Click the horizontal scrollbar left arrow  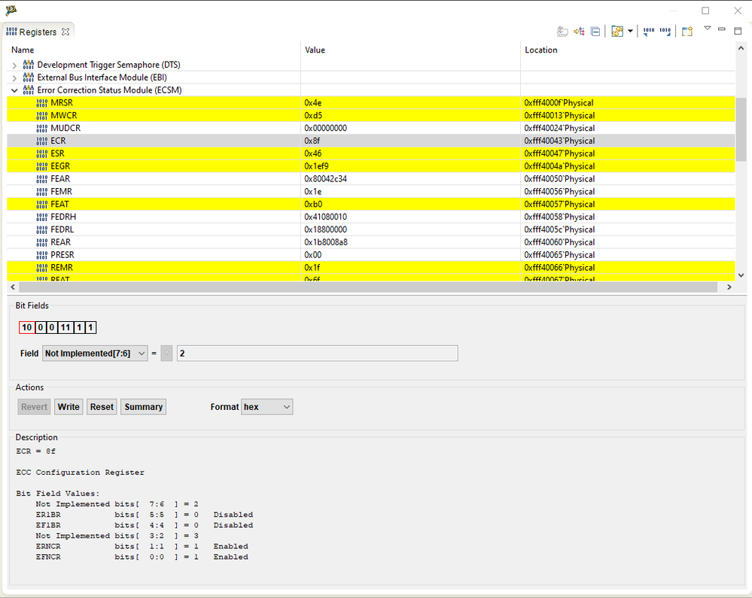(13, 287)
